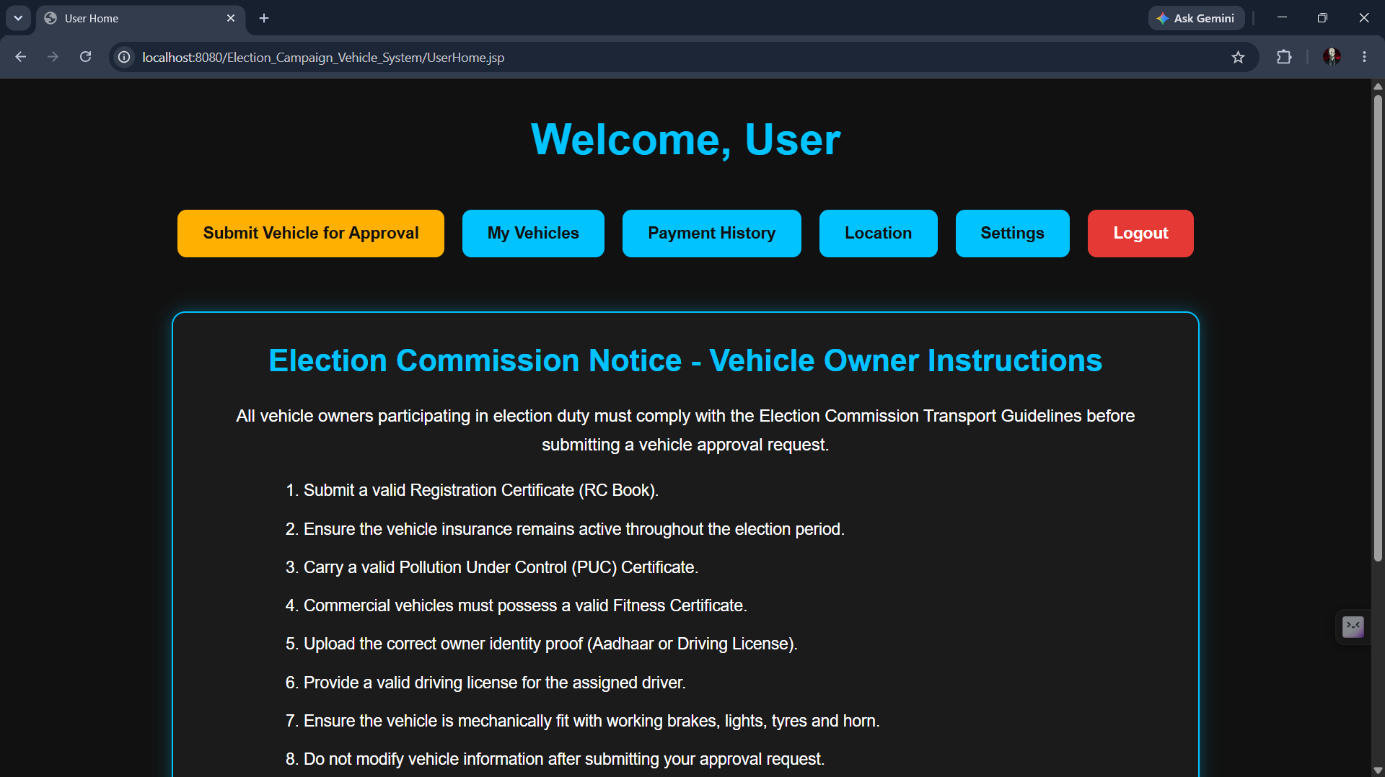Screen dimensions: 1385x777
Task: Open My Vehicles page
Action: click(533, 234)
